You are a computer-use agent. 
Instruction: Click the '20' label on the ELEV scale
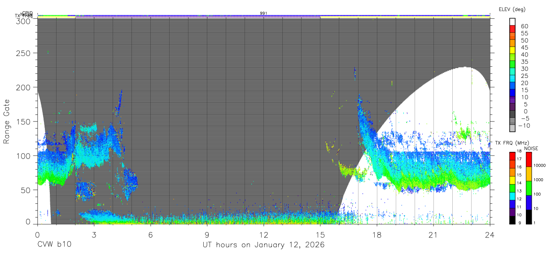tap(524, 83)
